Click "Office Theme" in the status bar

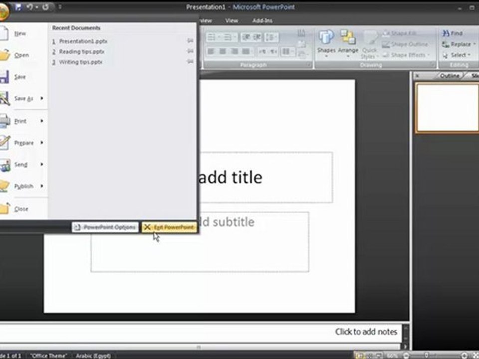click(49, 356)
